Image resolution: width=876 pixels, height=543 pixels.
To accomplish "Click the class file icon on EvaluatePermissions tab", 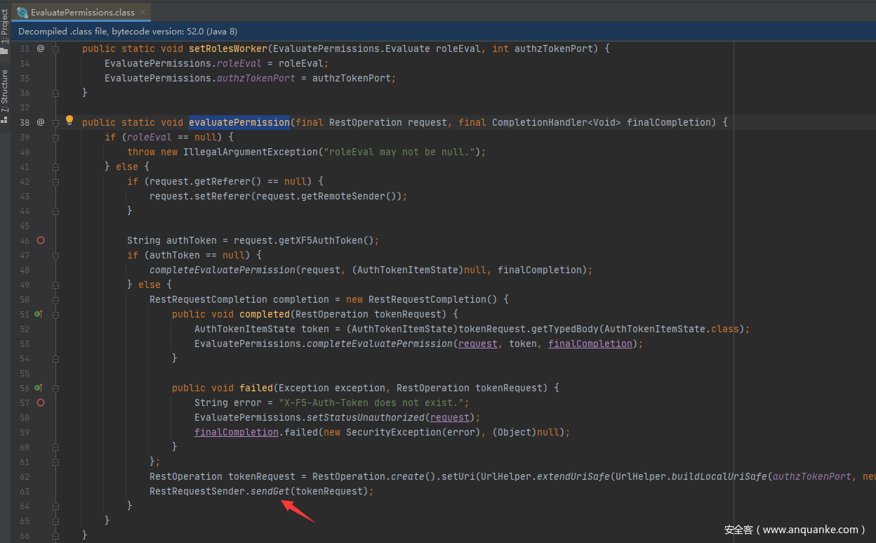I will click(22, 12).
